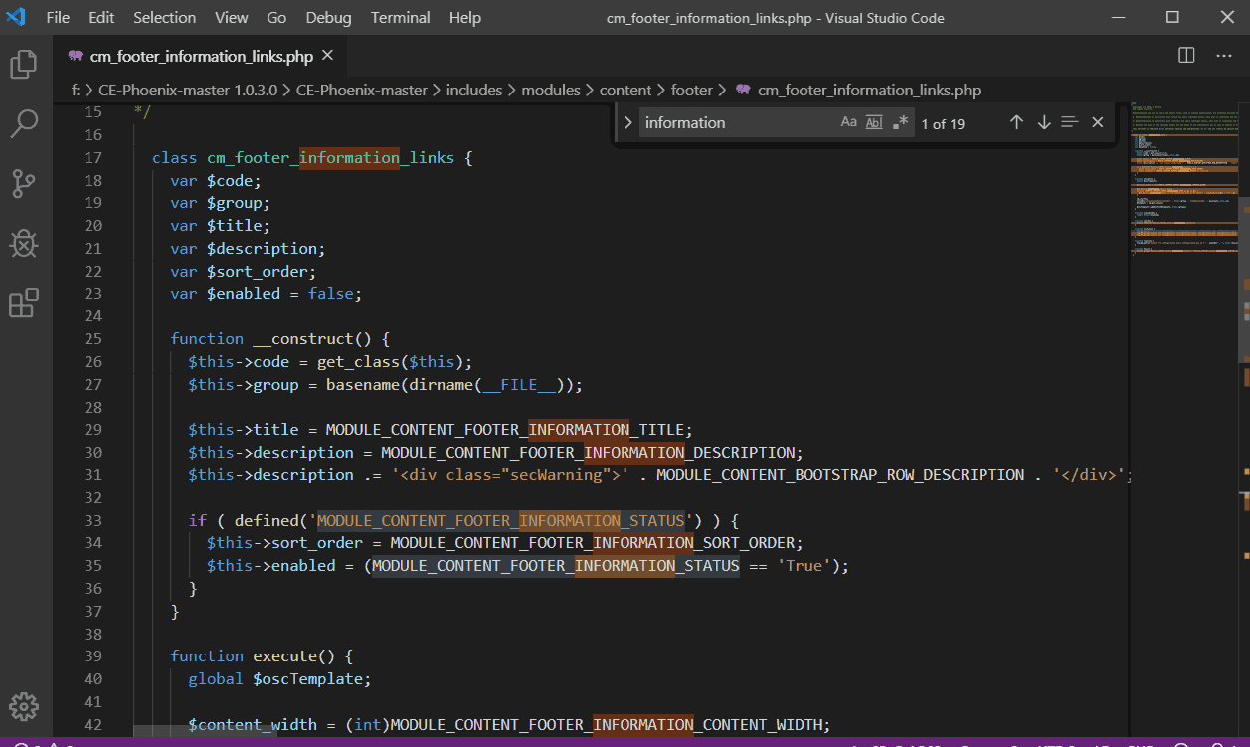This screenshot has width=1250, height=747.
Task: Open the Manage gear icon
Action: click(24, 706)
